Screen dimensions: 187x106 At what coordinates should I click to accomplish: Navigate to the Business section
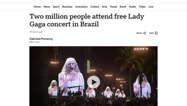coord(67,7)
